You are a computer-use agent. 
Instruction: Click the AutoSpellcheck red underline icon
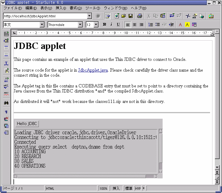6,94
